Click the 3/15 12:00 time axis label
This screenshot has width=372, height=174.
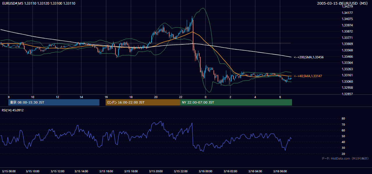(x=57, y=171)
